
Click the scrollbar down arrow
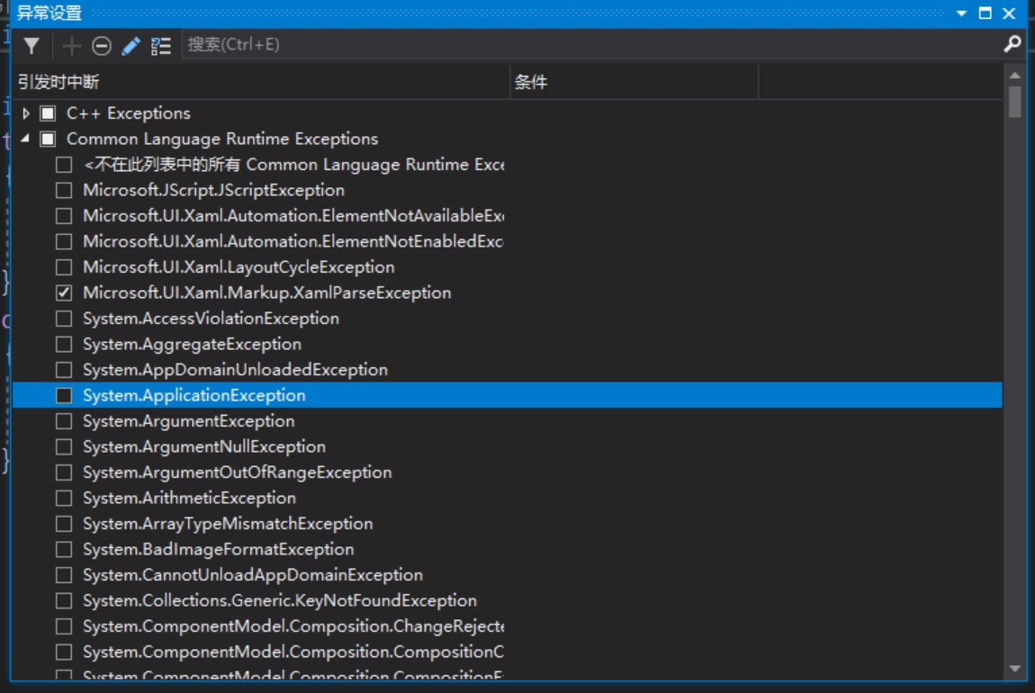click(x=1015, y=669)
